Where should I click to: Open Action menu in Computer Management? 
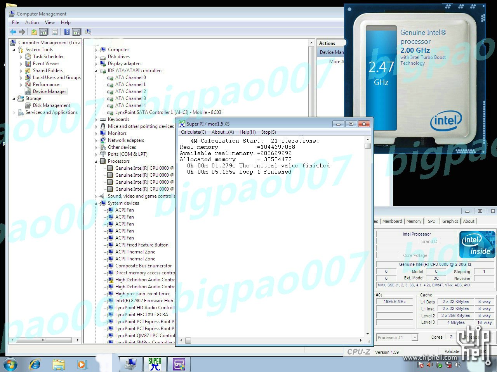(32, 22)
